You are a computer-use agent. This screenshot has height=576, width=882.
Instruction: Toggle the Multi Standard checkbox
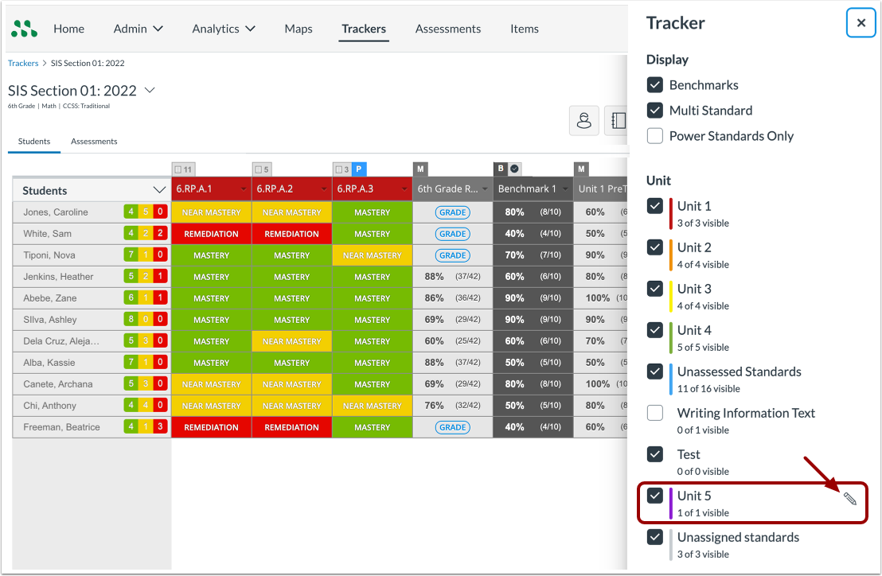coord(655,110)
